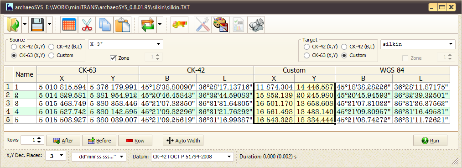Screen dimensions: 462x168
Task: Click the open file folder icon
Action: [13, 25]
